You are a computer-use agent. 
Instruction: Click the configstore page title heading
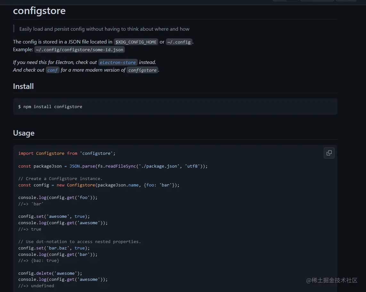(39, 11)
